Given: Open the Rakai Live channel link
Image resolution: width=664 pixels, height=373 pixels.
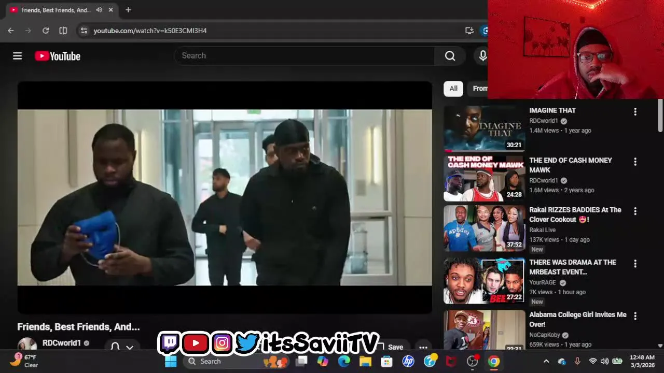Looking at the screenshot, I should click(542, 230).
